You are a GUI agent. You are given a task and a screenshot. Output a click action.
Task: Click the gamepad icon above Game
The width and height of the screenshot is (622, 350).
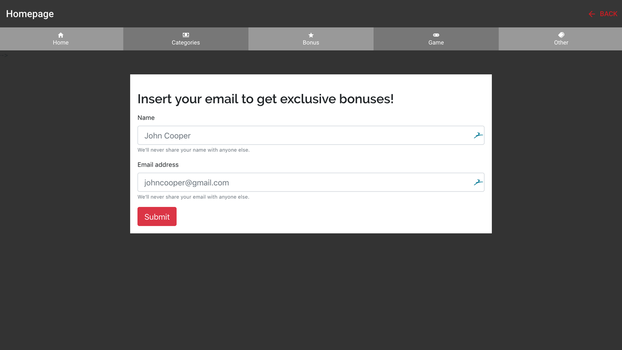pos(436,35)
